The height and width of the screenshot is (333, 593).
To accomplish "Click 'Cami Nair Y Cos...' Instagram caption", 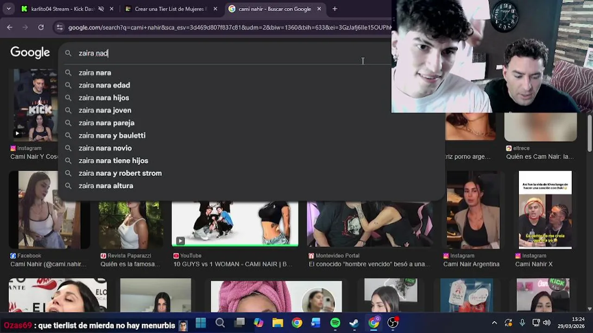I will point(33,157).
